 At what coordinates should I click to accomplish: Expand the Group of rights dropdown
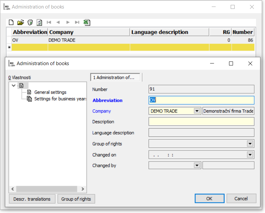pyautogui.click(x=250, y=144)
